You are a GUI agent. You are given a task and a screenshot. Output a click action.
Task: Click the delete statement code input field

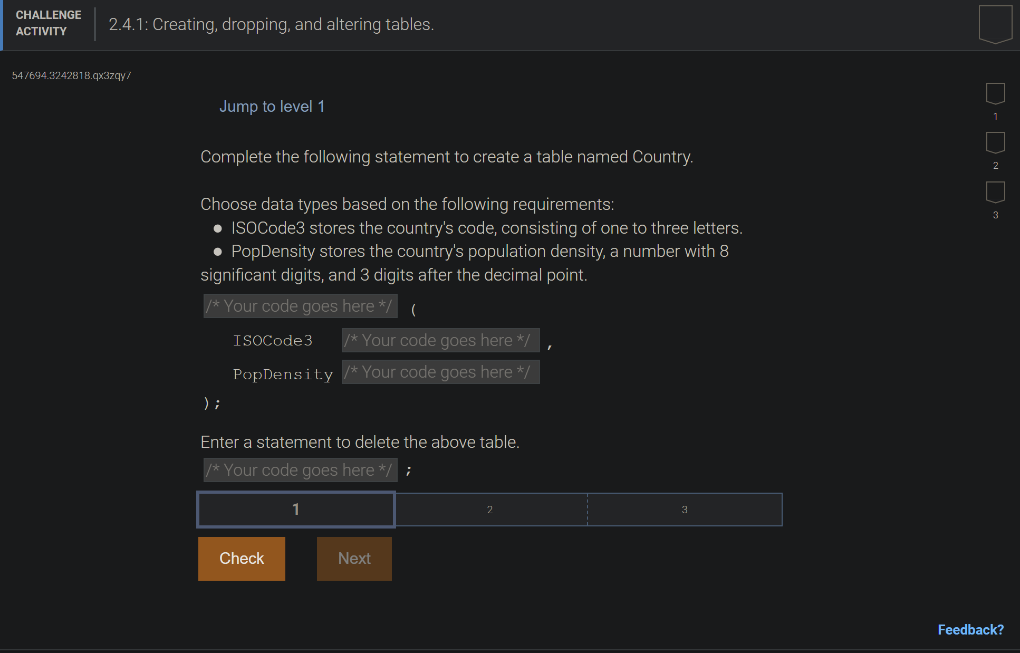(x=300, y=469)
